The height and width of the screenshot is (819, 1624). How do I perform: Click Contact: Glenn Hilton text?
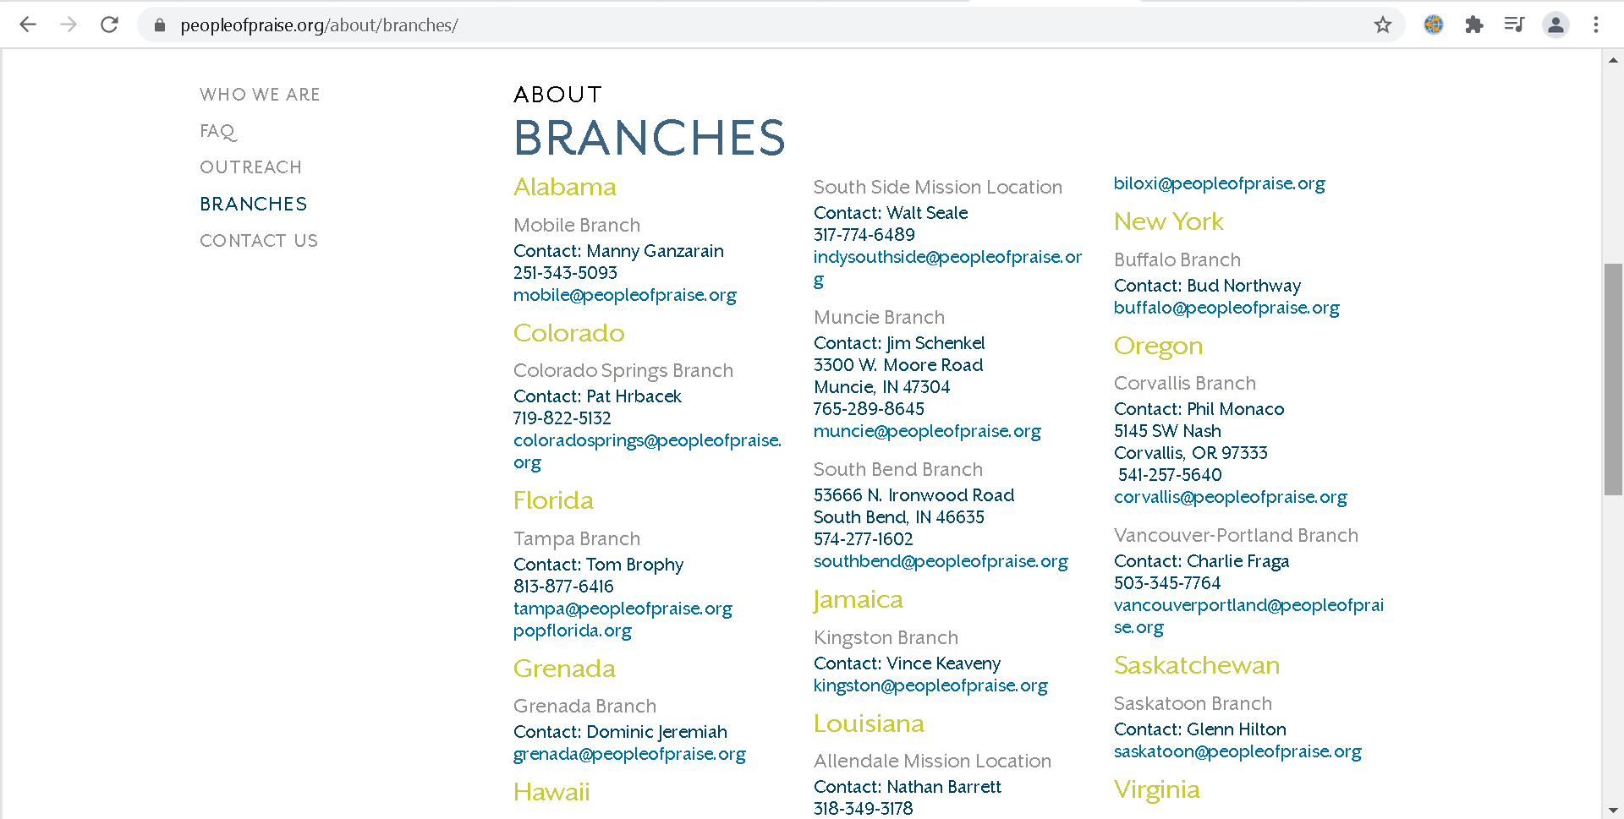(x=1199, y=729)
